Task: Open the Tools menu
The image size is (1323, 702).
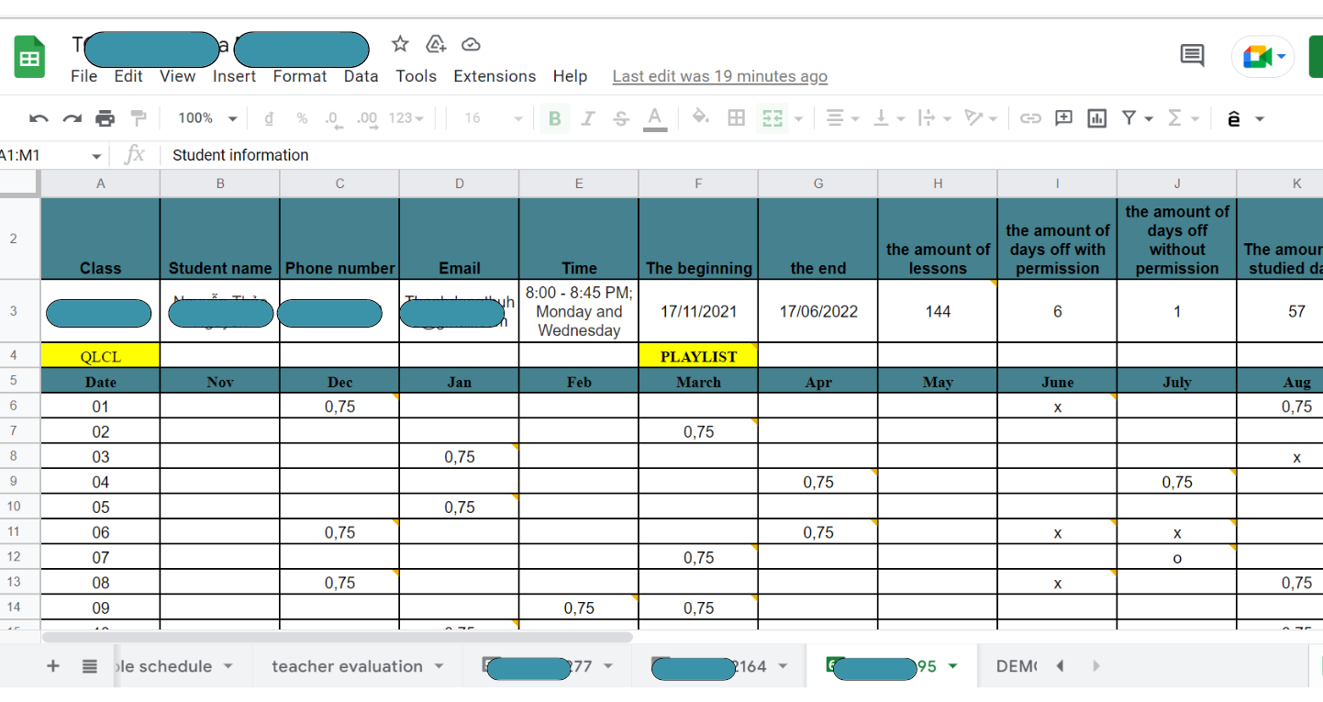Action: coord(416,76)
